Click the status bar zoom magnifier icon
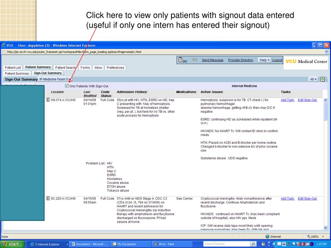This screenshot has height=248, width=331. [x=309, y=236]
